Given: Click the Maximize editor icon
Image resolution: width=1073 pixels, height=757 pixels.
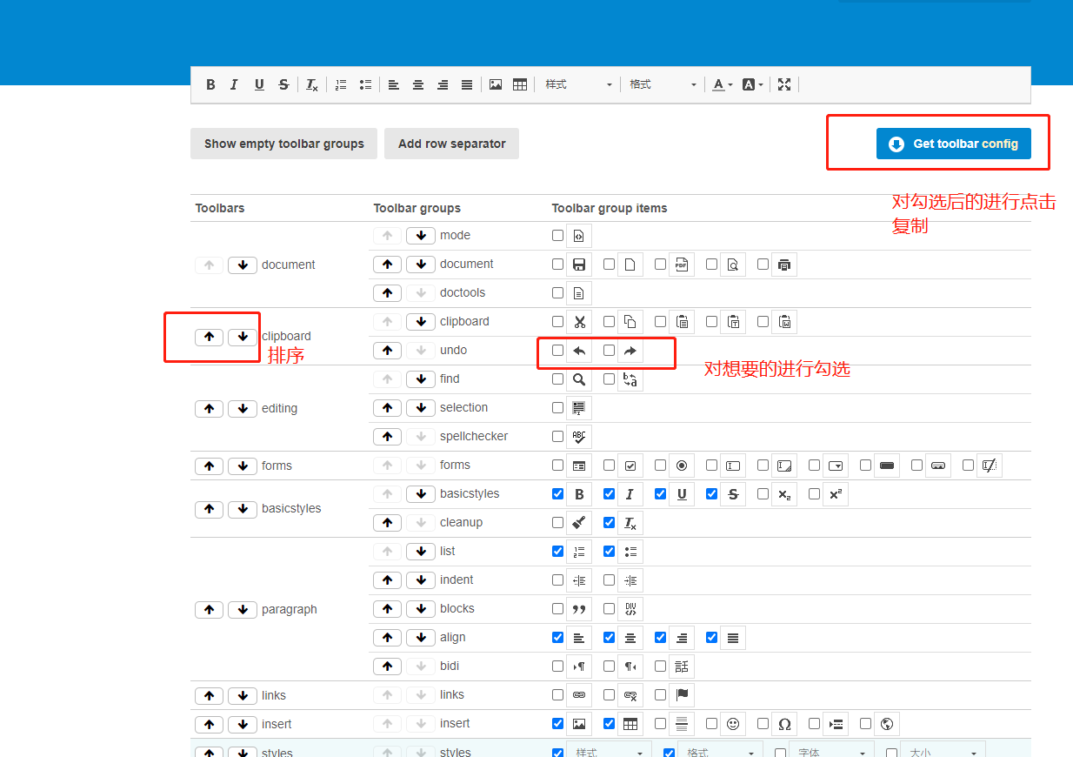Looking at the screenshot, I should coord(784,84).
